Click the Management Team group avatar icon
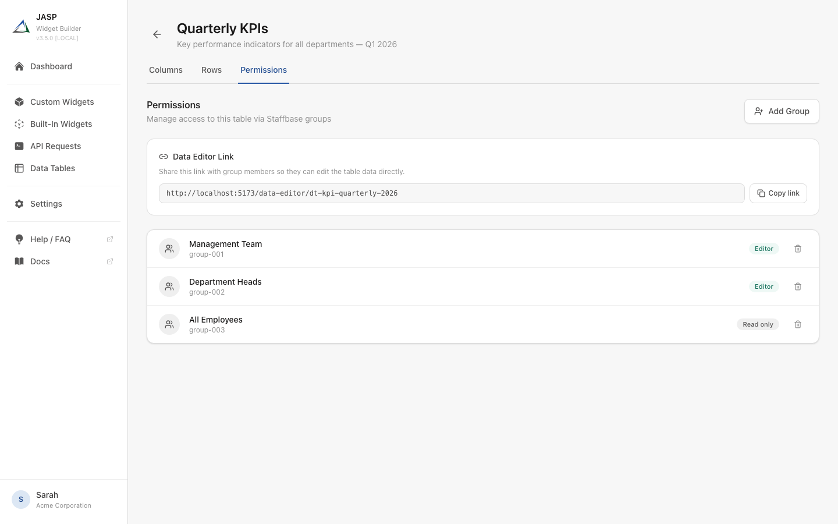The height and width of the screenshot is (524, 838). pyautogui.click(x=169, y=249)
